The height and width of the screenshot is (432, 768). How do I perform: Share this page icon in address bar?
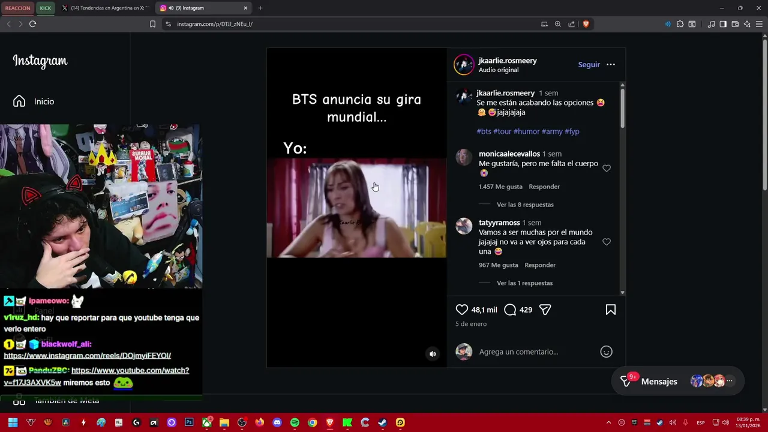(571, 24)
